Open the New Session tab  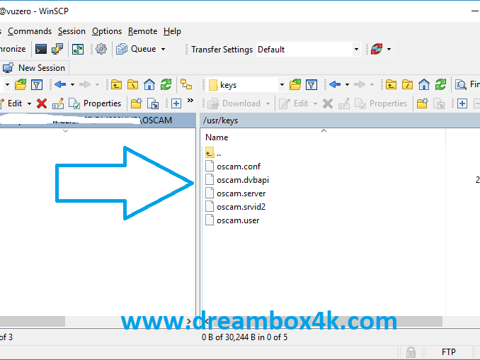pyautogui.click(x=34, y=68)
